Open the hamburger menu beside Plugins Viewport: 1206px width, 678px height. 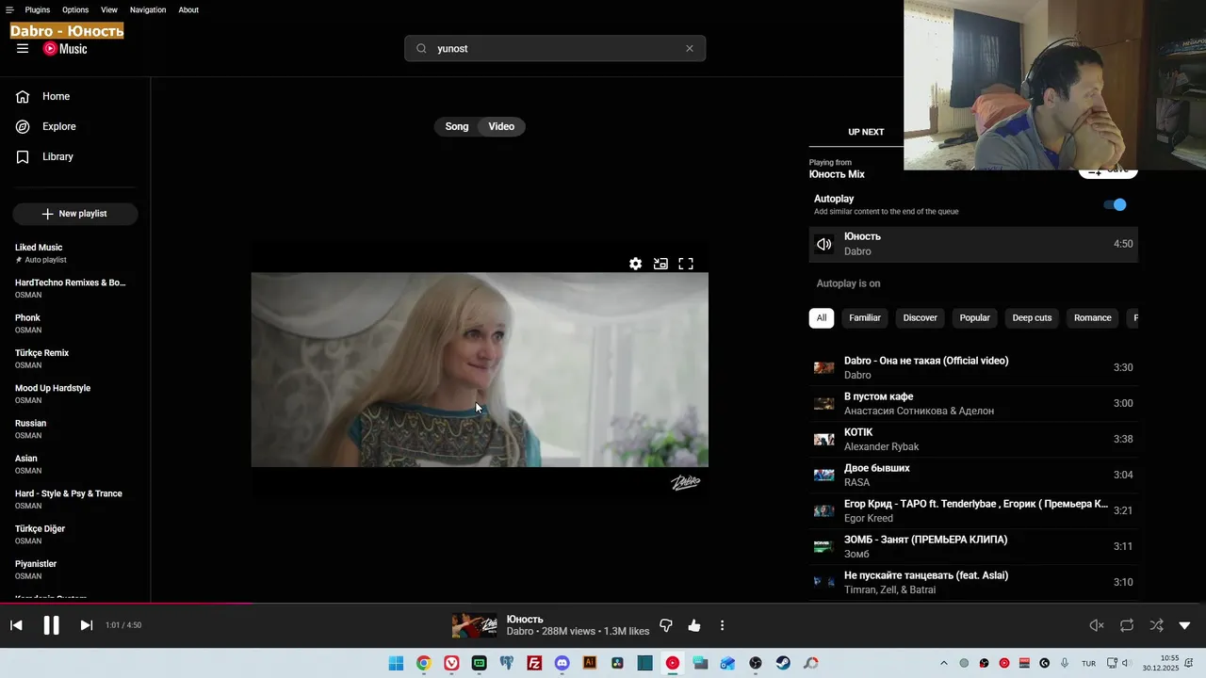click(x=9, y=9)
